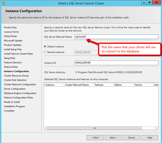Click the scrollbar left arrow
The width and height of the screenshot is (162, 143).
tap(46, 128)
